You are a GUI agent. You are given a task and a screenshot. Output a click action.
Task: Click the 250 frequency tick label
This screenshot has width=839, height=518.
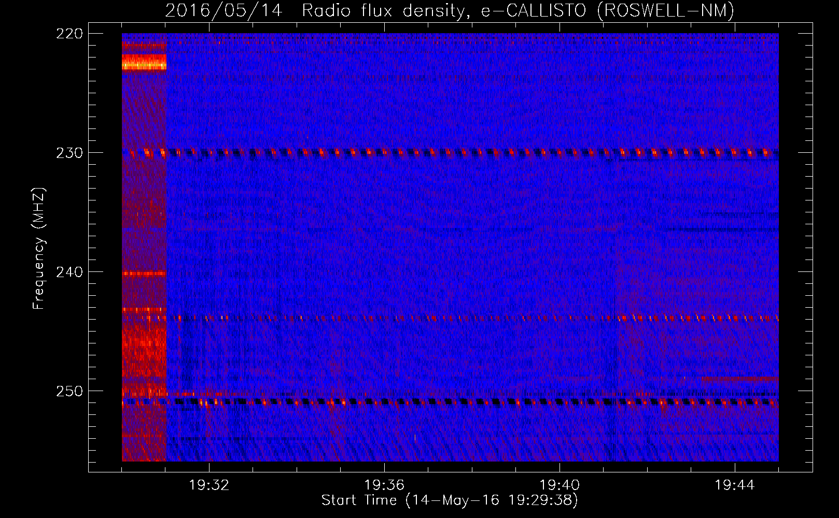69,391
